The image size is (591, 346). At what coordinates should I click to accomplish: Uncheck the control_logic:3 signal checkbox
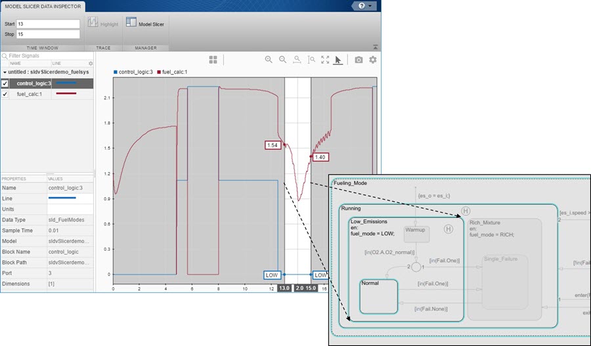pos(5,83)
